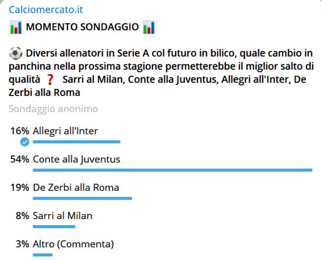This screenshot has width=322, height=260.
Task: Click the Allegri all'Inter result bar
Action: coord(76,142)
